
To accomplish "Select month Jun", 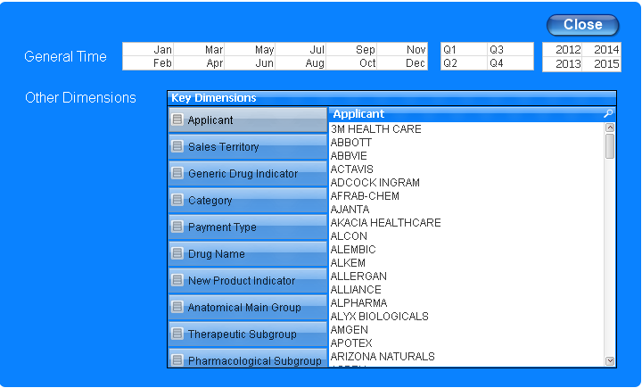I will [250, 63].
